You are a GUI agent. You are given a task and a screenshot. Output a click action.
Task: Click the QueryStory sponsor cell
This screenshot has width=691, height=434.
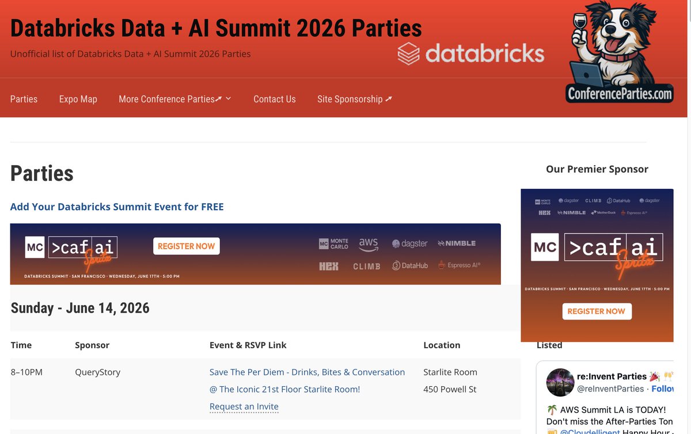98,372
